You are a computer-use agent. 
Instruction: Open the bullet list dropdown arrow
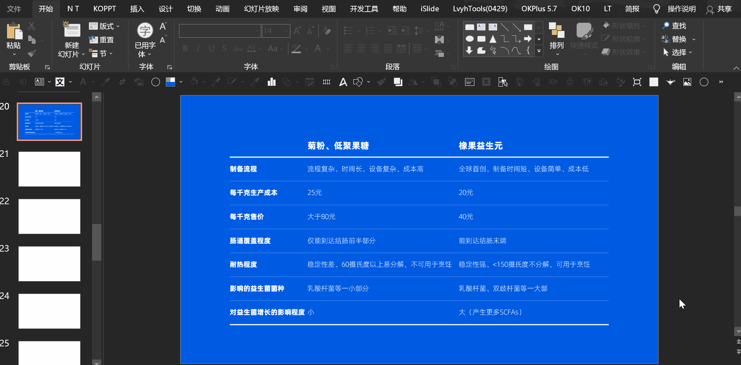point(358,31)
